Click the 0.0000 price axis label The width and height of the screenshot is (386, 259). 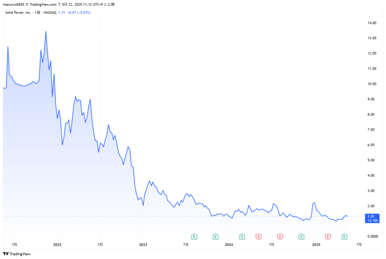pos(373,236)
